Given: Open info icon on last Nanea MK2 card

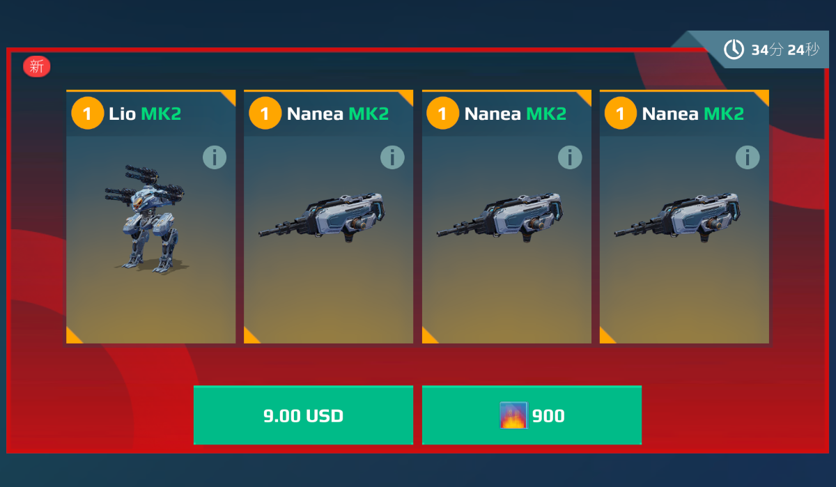Looking at the screenshot, I should pos(748,157).
